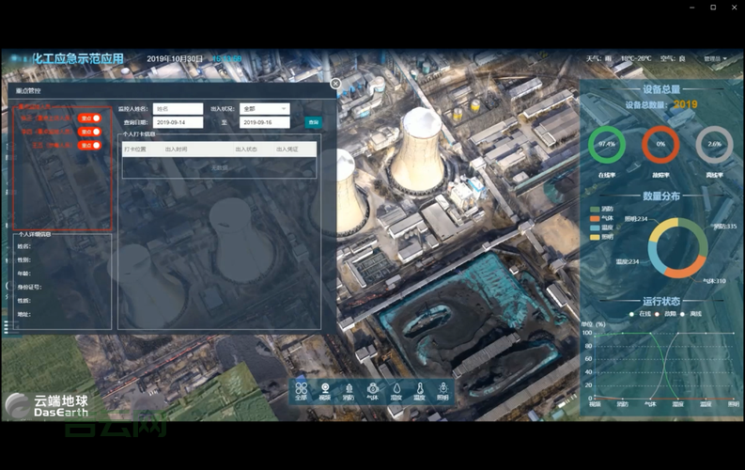Select the 照明 lighting bulb icon
This screenshot has width=745, height=470.
[x=442, y=389]
